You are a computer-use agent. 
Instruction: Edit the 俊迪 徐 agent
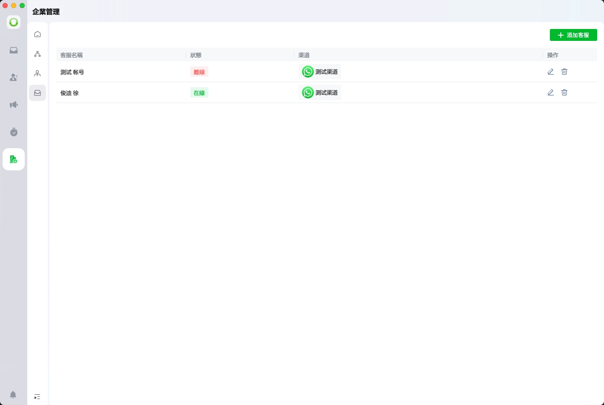click(x=550, y=92)
